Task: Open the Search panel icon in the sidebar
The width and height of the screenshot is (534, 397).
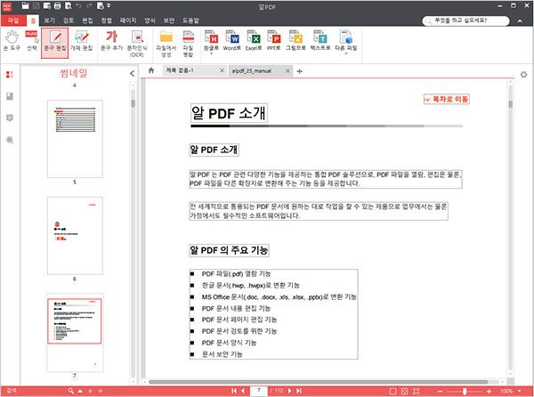Action: (x=10, y=140)
